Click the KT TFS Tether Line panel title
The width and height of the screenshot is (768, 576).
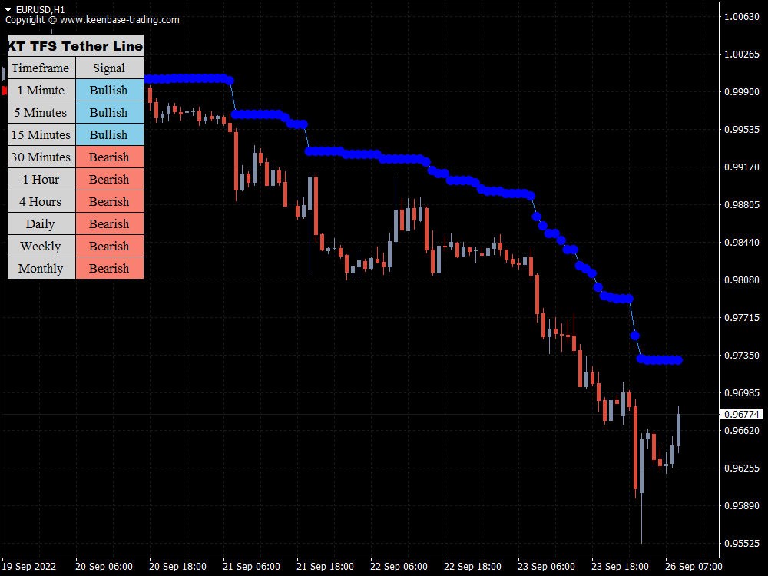75,46
